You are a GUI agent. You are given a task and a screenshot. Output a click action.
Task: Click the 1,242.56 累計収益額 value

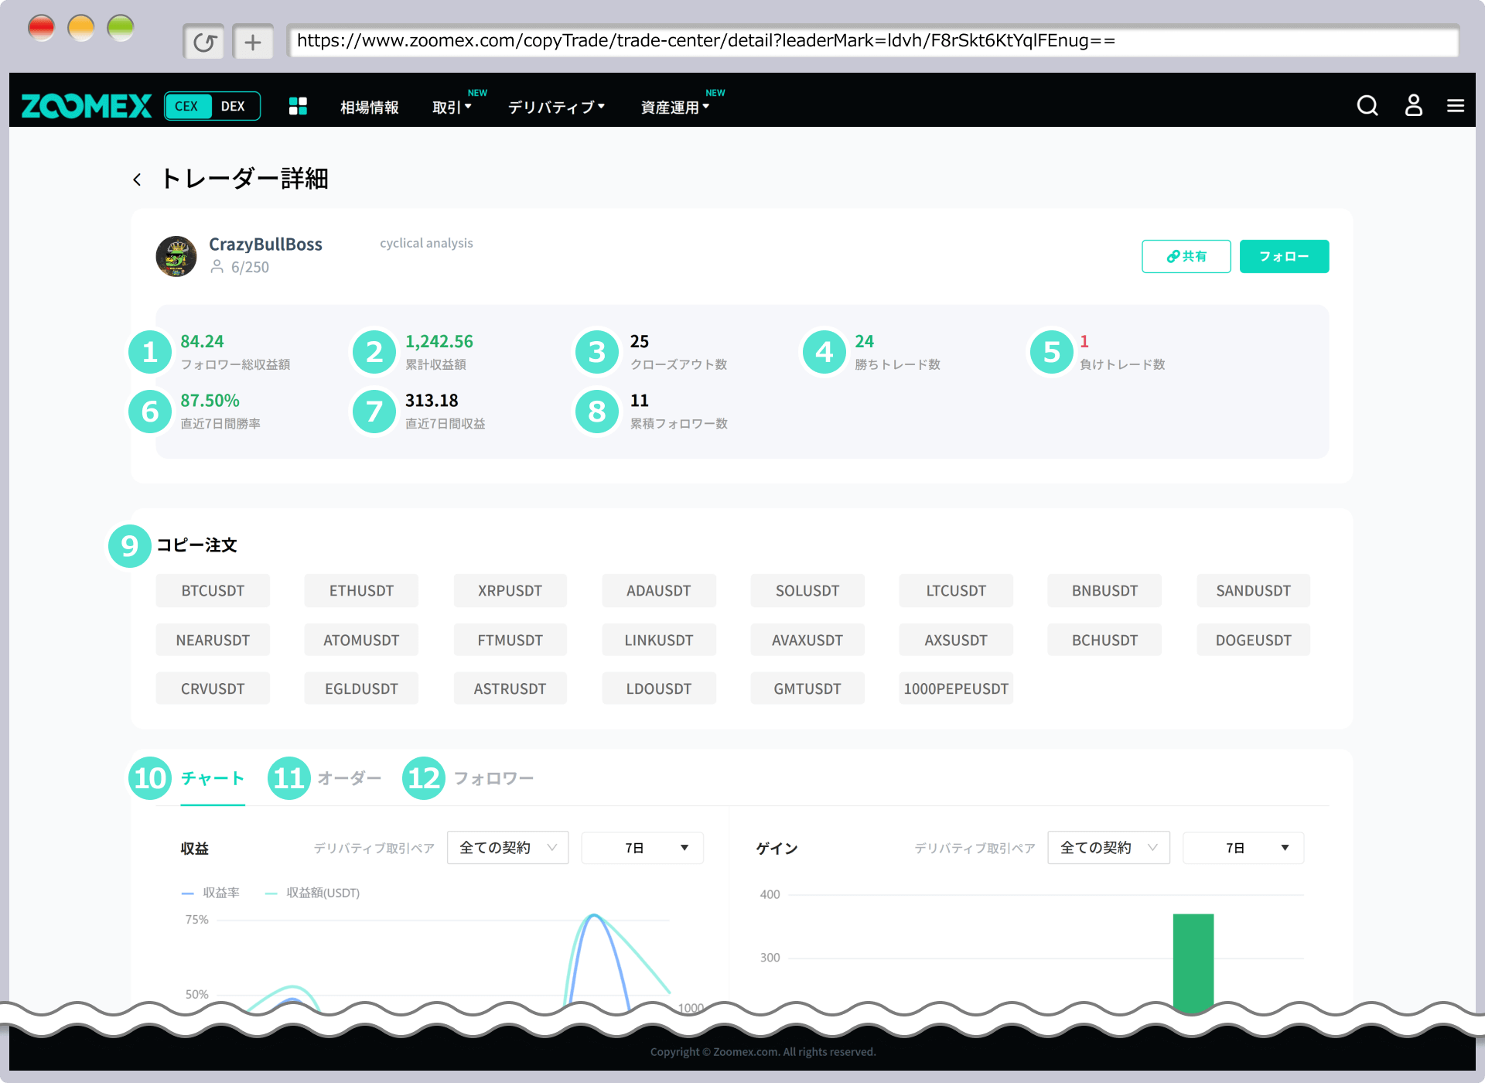tap(439, 341)
